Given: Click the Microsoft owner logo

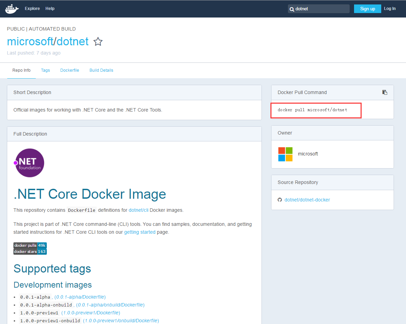Looking at the screenshot, I should click(285, 154).
